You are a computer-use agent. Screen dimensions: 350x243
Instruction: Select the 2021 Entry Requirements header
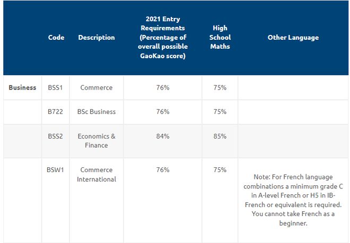[x=163, y=37]
